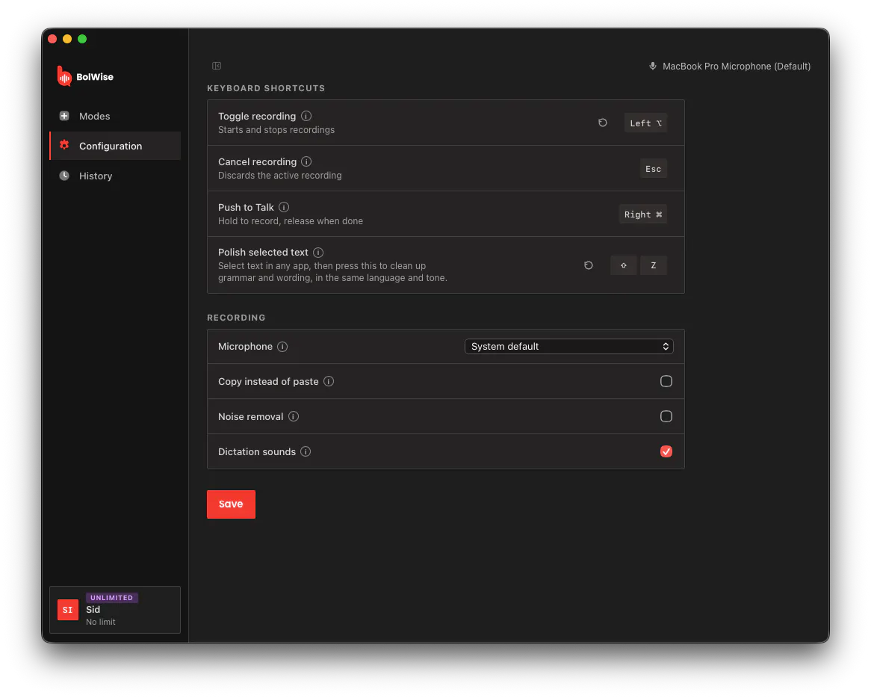Click the RECORDING section heading

coord(236,318)
